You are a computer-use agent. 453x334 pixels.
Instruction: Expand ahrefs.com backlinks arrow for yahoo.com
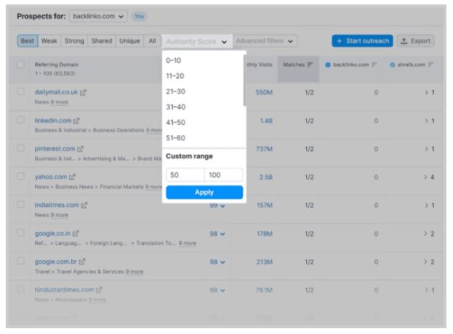[426, 177]
